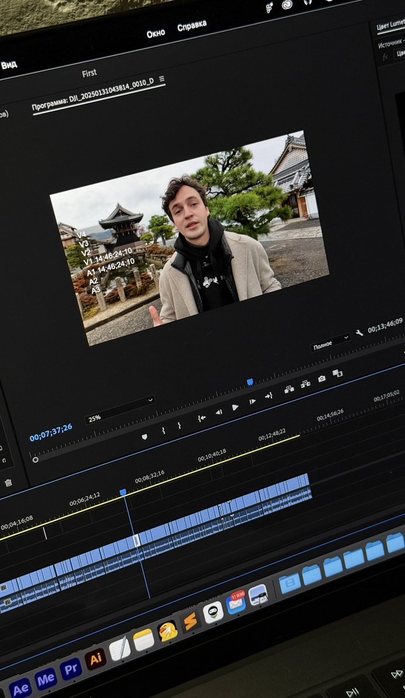This screenshot has height=698, width=405.
Task: Click the video preview in Program monitor
Action: tap(189, 238)
